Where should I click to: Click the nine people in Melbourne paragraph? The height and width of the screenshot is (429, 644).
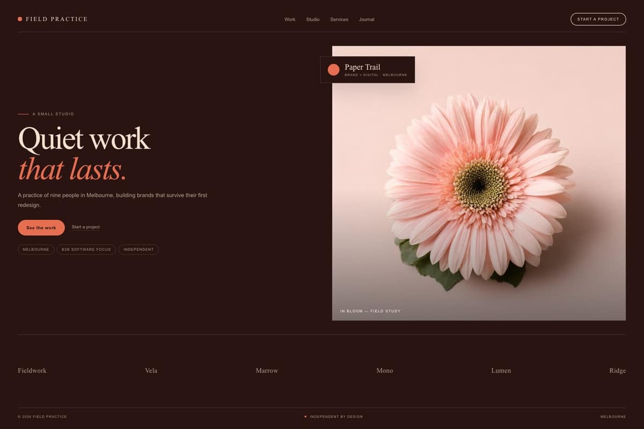(113, 200)
